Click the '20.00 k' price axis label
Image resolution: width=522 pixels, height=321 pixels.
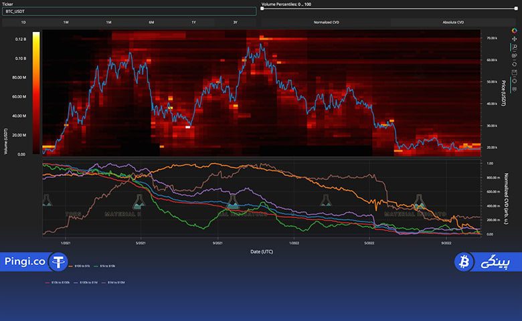click(x=492, y=147)
